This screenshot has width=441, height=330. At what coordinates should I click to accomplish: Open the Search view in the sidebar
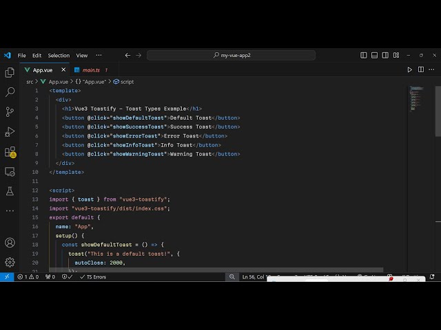[x=10, y=91]
